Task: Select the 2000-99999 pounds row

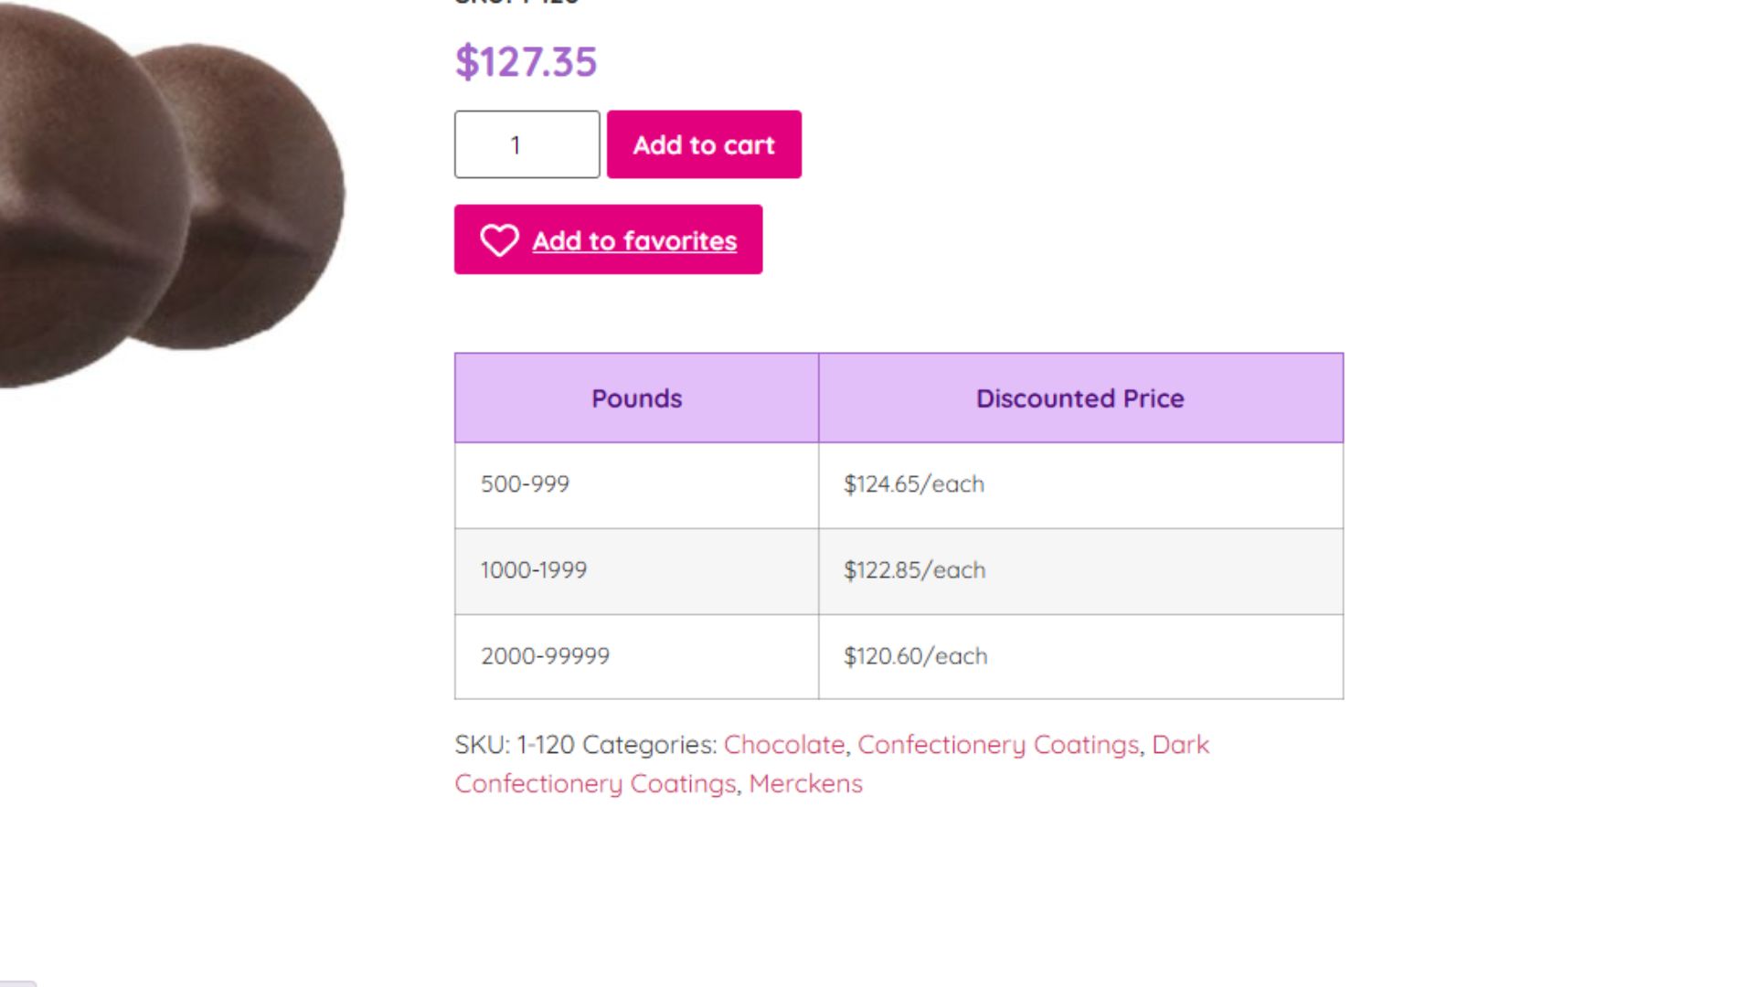Action: 899,657
